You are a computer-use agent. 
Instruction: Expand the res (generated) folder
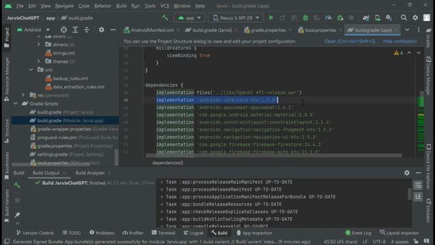[23, 95]
